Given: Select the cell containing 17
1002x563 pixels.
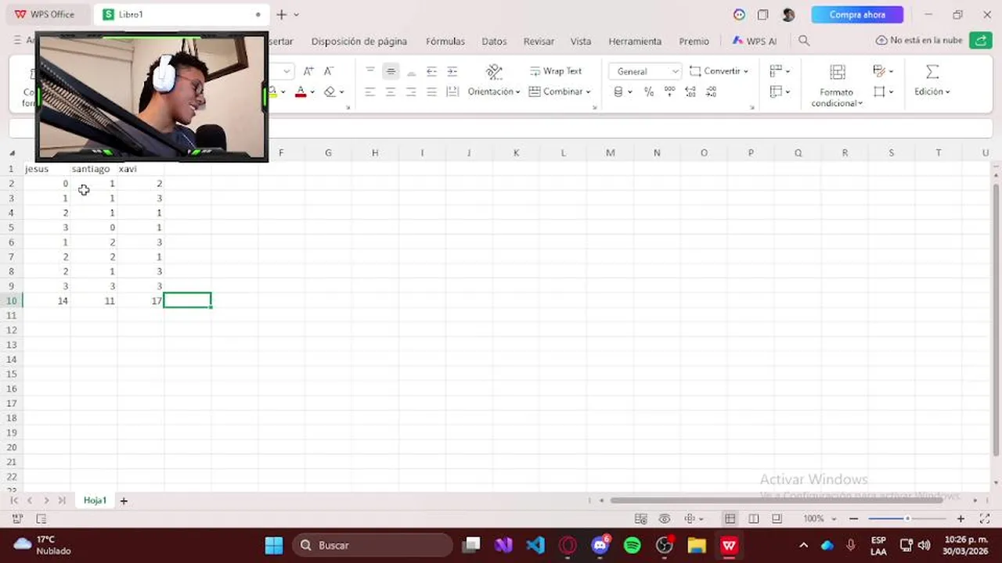Looking at the screenshot, I should point(141,301).
